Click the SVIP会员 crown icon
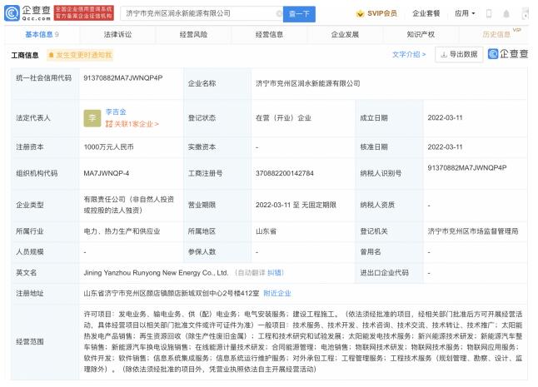The image size is (538, 387). pos(361,13)
